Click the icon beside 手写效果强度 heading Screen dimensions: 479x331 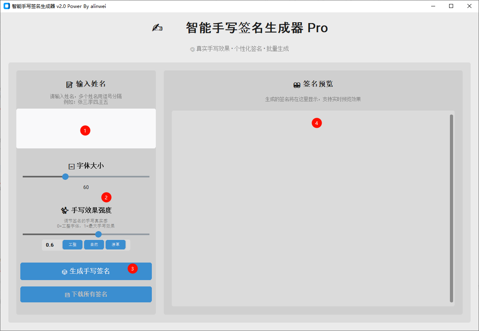pos(65,210)
